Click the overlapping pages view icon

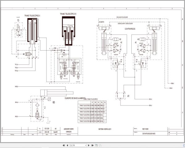click(97, 146)
